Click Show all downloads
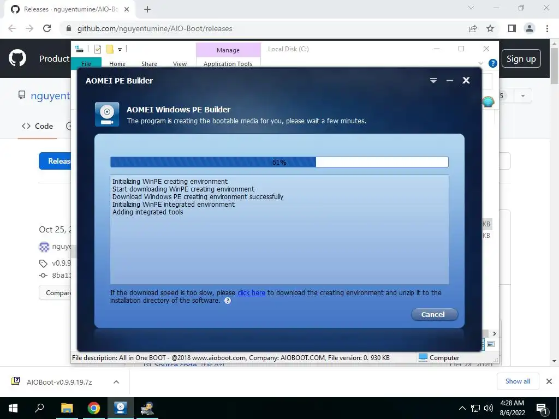Screen dimensions: 559x419 click(x=518, y=381)
